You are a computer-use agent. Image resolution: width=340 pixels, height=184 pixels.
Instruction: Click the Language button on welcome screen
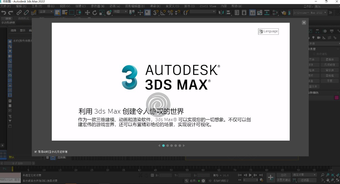268,31
